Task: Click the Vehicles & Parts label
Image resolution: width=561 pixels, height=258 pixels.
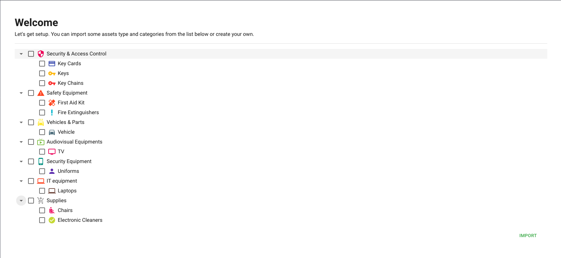Action: coord(66,122)
